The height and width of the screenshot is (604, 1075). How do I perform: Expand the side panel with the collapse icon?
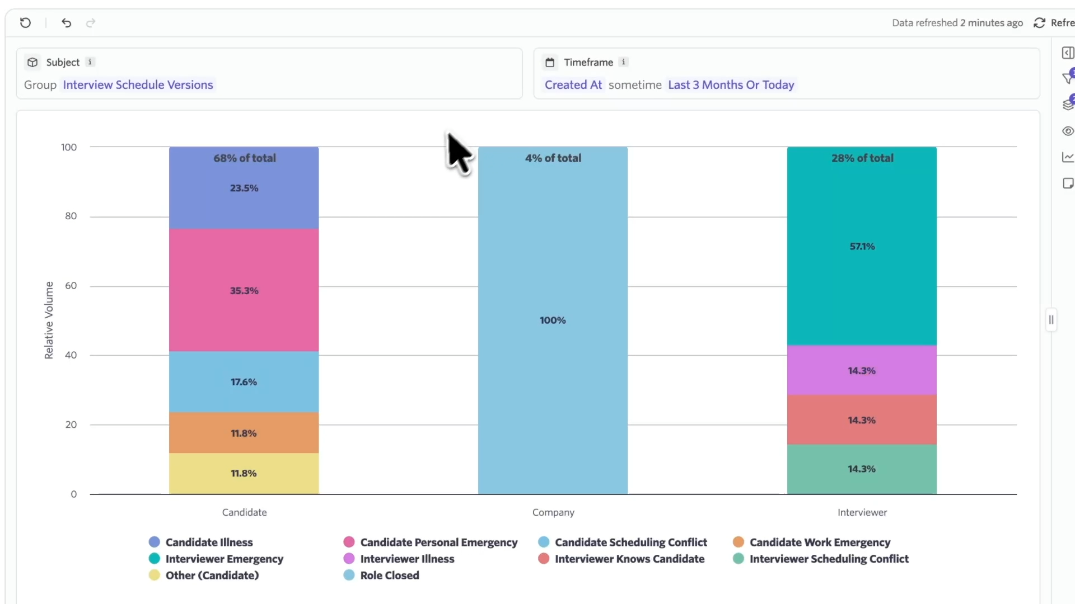[1068, 53]
